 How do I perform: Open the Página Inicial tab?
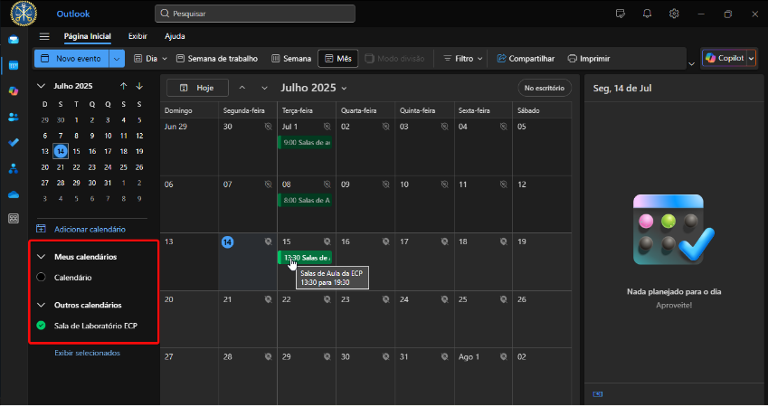[87, 36]
